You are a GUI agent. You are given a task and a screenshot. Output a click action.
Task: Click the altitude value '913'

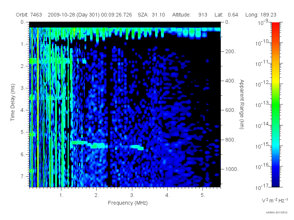click(203, 15)
